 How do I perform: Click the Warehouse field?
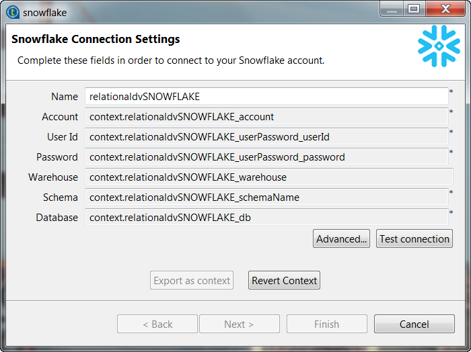(x=268, y=177)
